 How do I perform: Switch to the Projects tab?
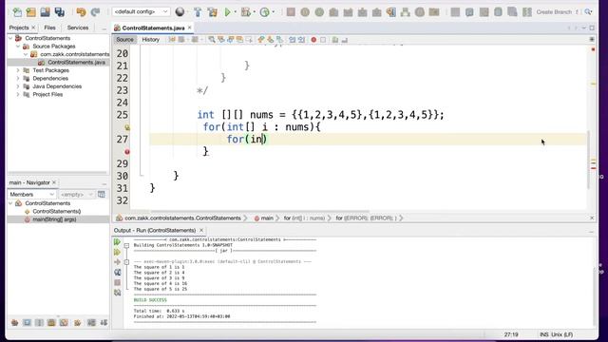click(x=19, y=28)
